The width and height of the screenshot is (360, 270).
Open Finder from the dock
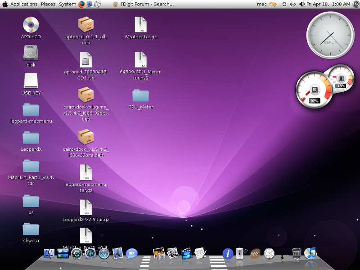click(x=49, y=253)
